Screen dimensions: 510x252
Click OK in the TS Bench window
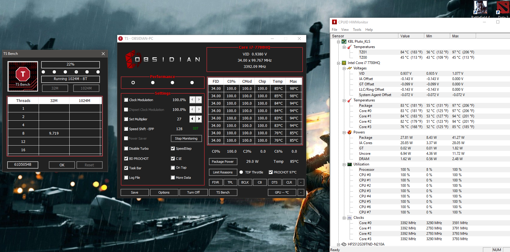coord(62,165)
